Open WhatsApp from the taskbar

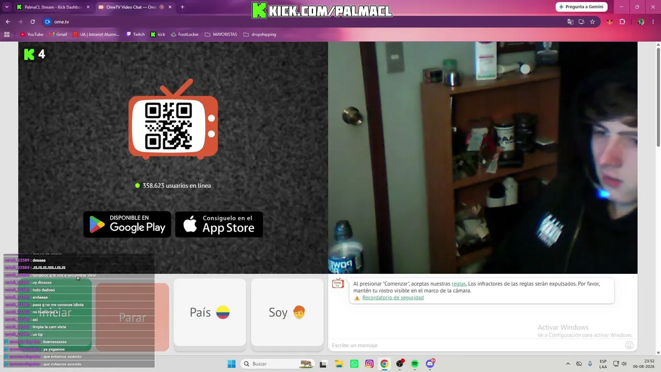pos(354,364)
